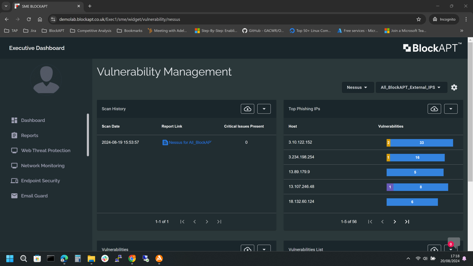Open the settings gear beside scan dropdown
Viewport: 473px width, 266px height.
click(x=454, y=87)
